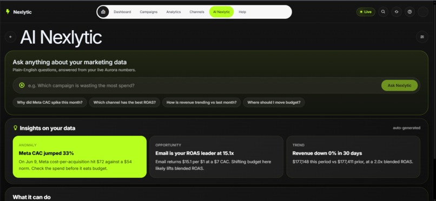Open the help question mark icon
Screen dimensions: 436x201
[x=410, y=12]
